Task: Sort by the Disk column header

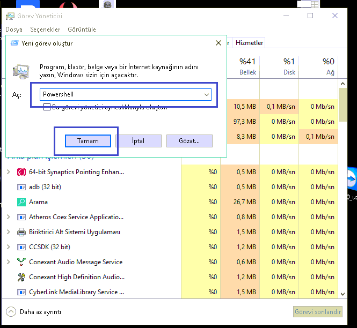Action: [x=279, y=66]
